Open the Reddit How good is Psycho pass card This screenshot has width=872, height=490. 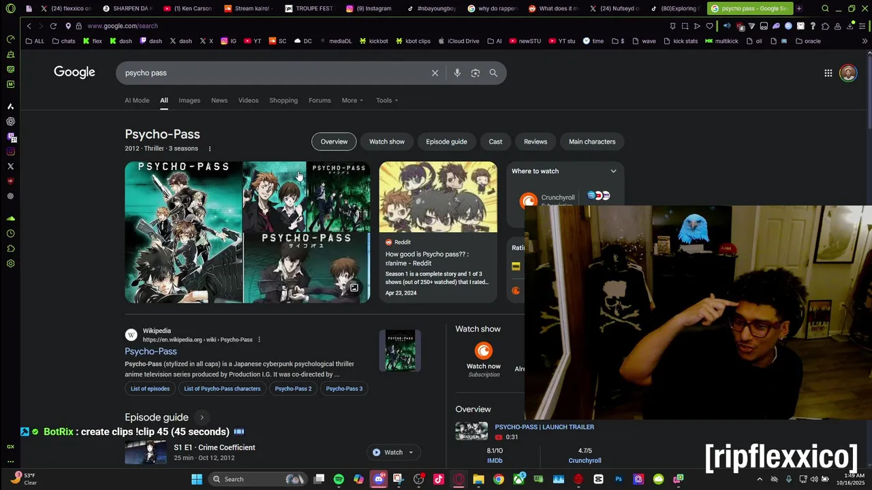coord(438,232)
